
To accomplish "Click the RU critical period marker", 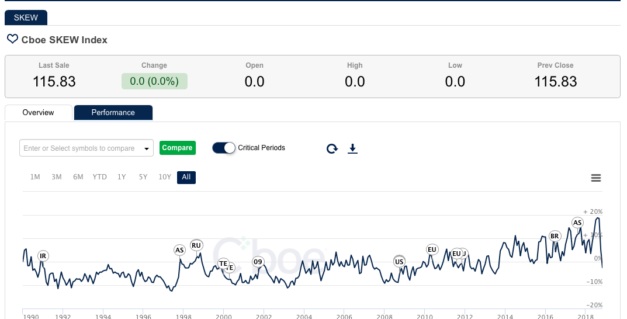I will point(196,245).
